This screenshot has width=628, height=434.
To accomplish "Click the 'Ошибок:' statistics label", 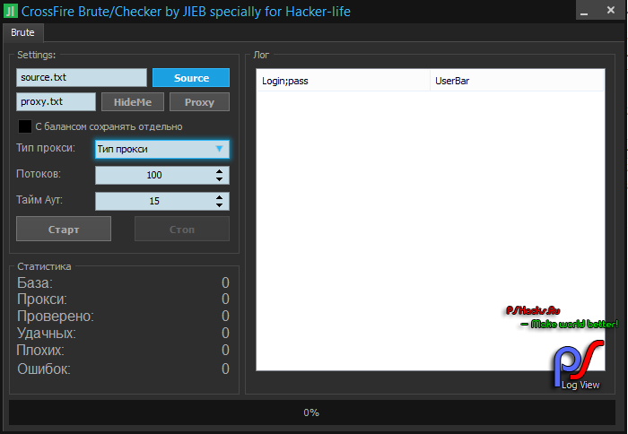I will coord(44,369).
